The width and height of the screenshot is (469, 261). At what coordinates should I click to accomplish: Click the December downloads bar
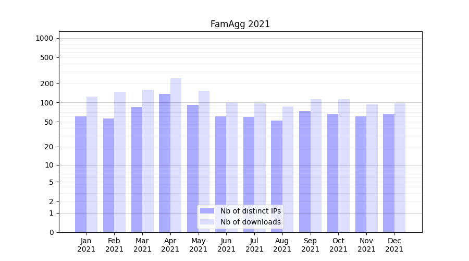tap(400, 167)
